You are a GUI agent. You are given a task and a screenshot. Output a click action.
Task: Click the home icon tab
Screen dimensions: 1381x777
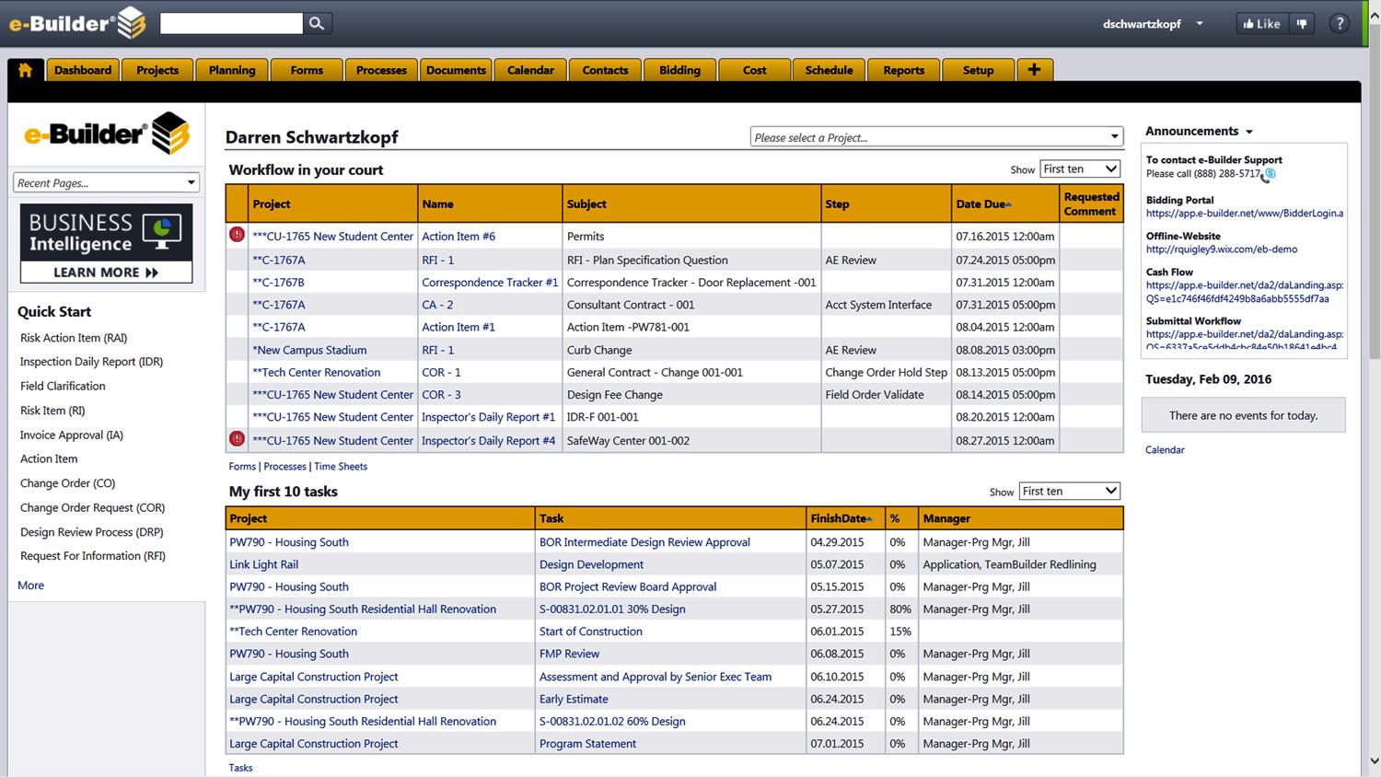pos(25,70)
